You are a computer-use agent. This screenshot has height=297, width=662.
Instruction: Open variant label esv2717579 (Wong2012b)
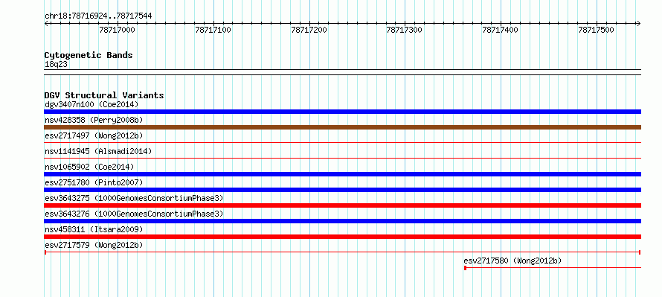(x=94, y=245)
